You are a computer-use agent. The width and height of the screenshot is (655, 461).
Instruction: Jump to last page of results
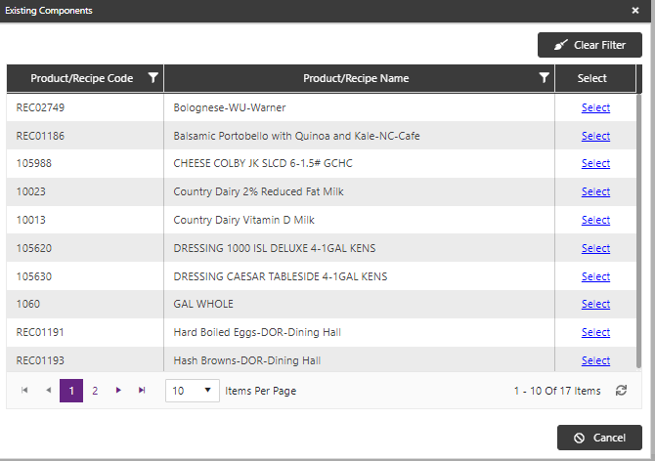click(x=142, y=390)
